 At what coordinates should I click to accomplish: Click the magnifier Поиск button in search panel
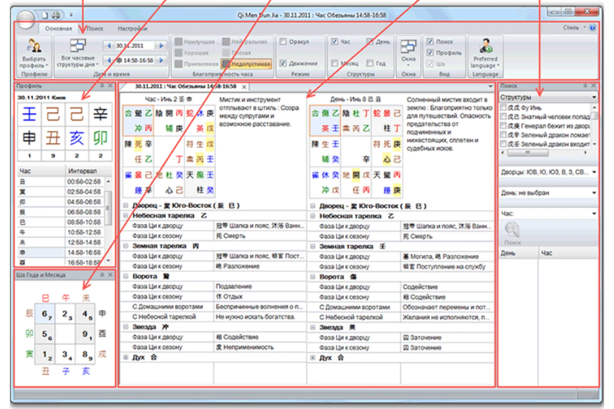pyautogui.click(x=512, y=231)
